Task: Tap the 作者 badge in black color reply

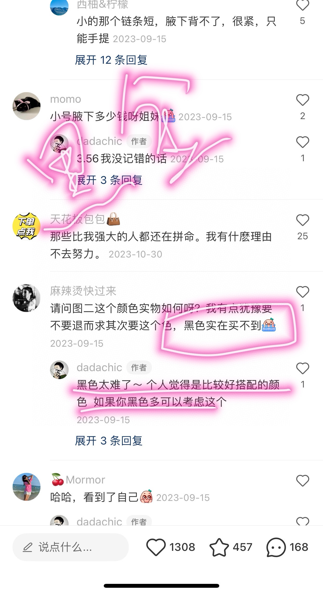Action: click(139, 367)
